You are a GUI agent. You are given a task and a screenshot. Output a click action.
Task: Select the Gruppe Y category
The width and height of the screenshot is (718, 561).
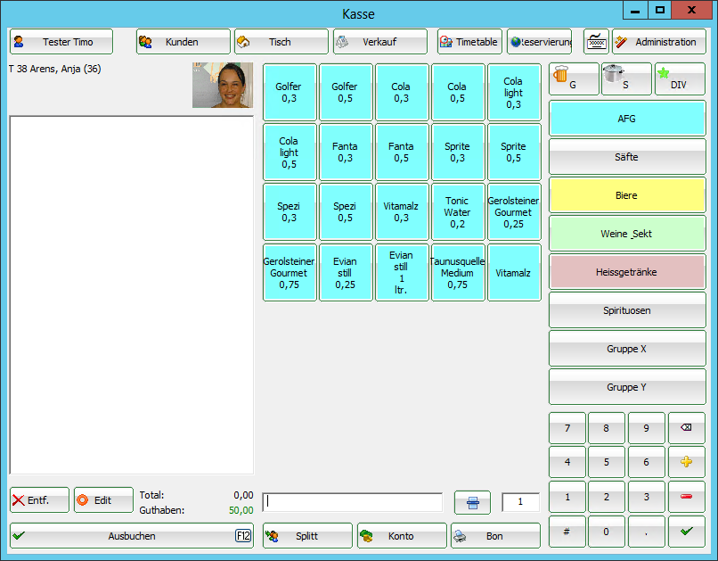(627, 387)
